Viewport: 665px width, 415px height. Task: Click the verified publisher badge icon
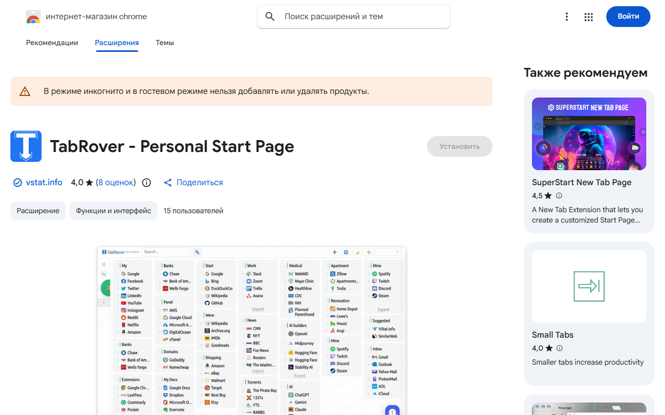[18, 183]
